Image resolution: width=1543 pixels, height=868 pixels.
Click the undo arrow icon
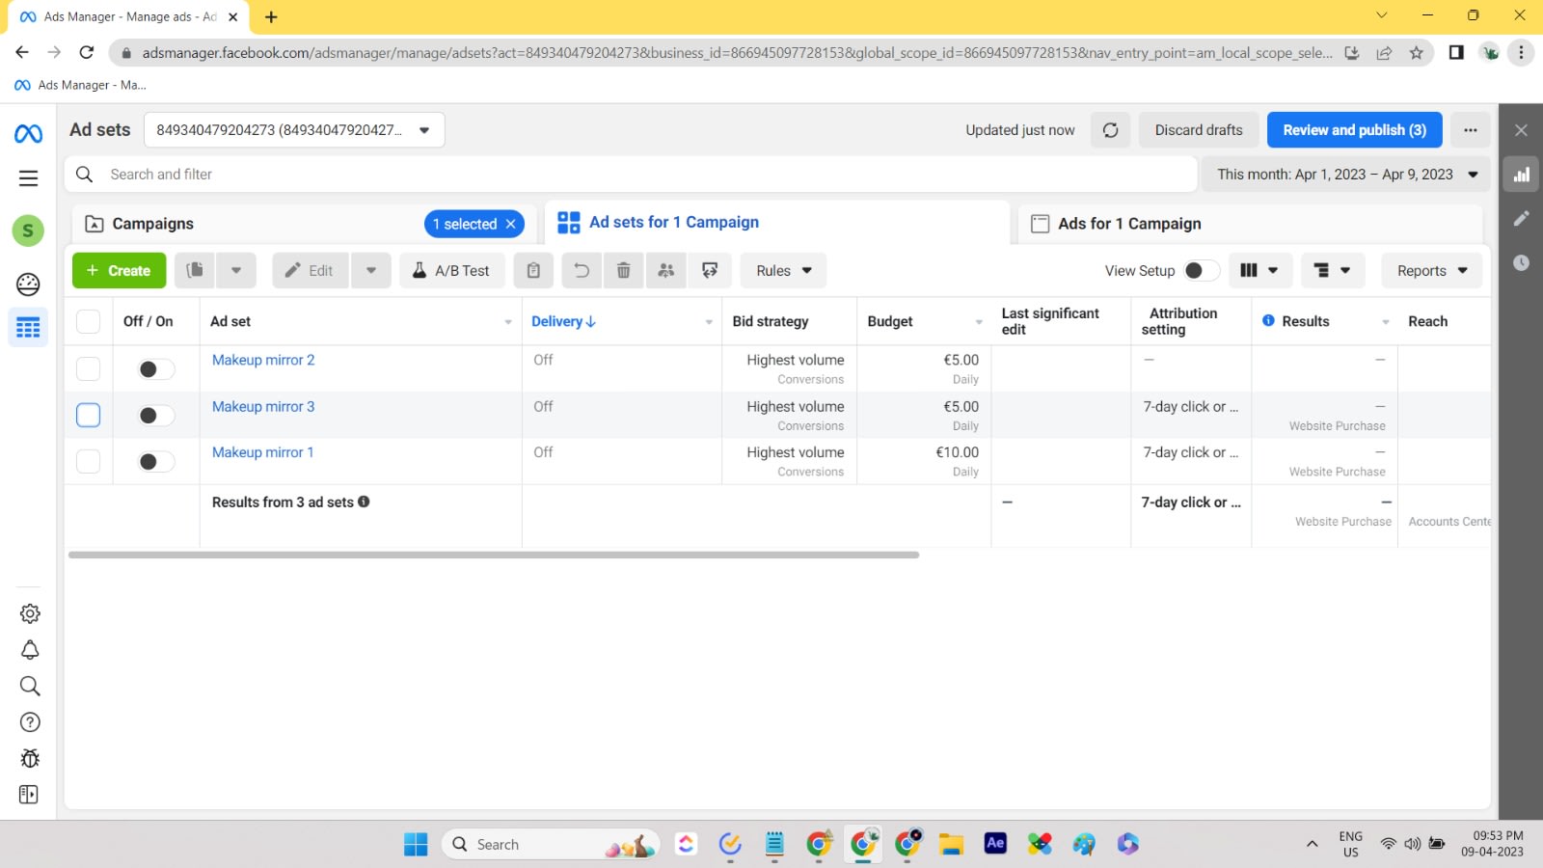(x=582, y=271)
